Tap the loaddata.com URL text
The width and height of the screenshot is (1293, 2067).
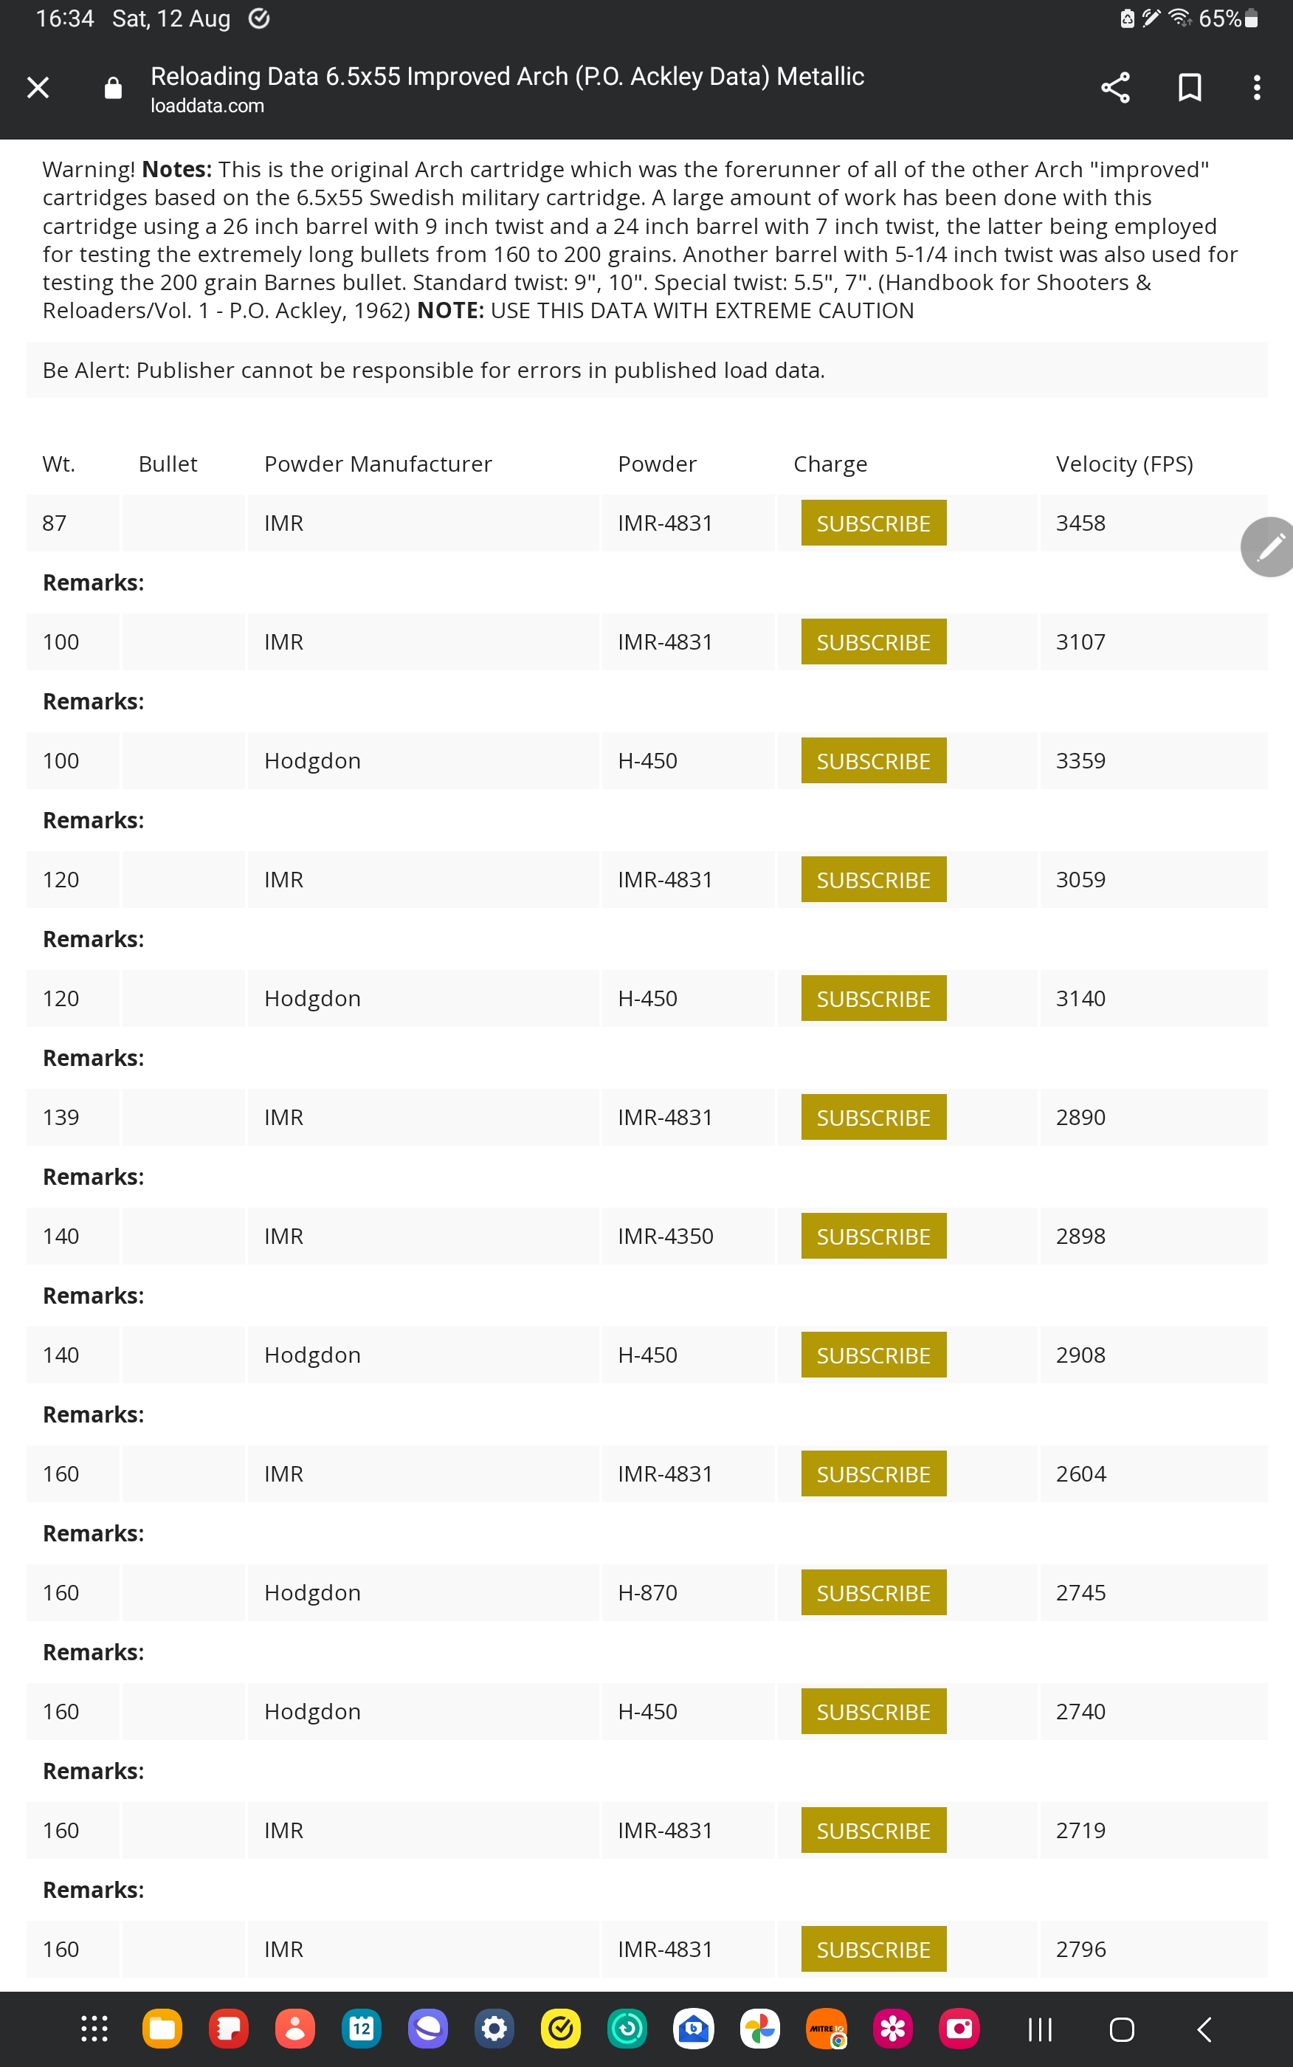(207, 106)
